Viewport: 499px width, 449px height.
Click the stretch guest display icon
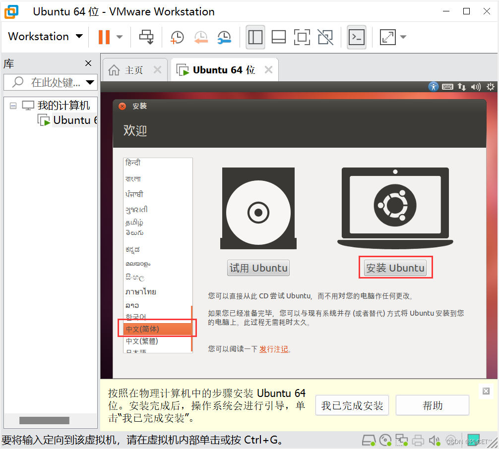(x=387, y=37)
